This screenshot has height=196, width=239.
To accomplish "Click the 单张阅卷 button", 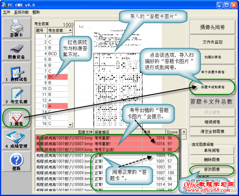I will click(212, 151).
